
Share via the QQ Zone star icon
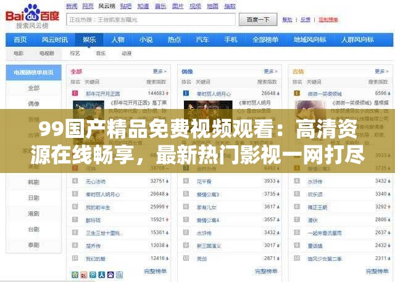[x=75, y=275]
